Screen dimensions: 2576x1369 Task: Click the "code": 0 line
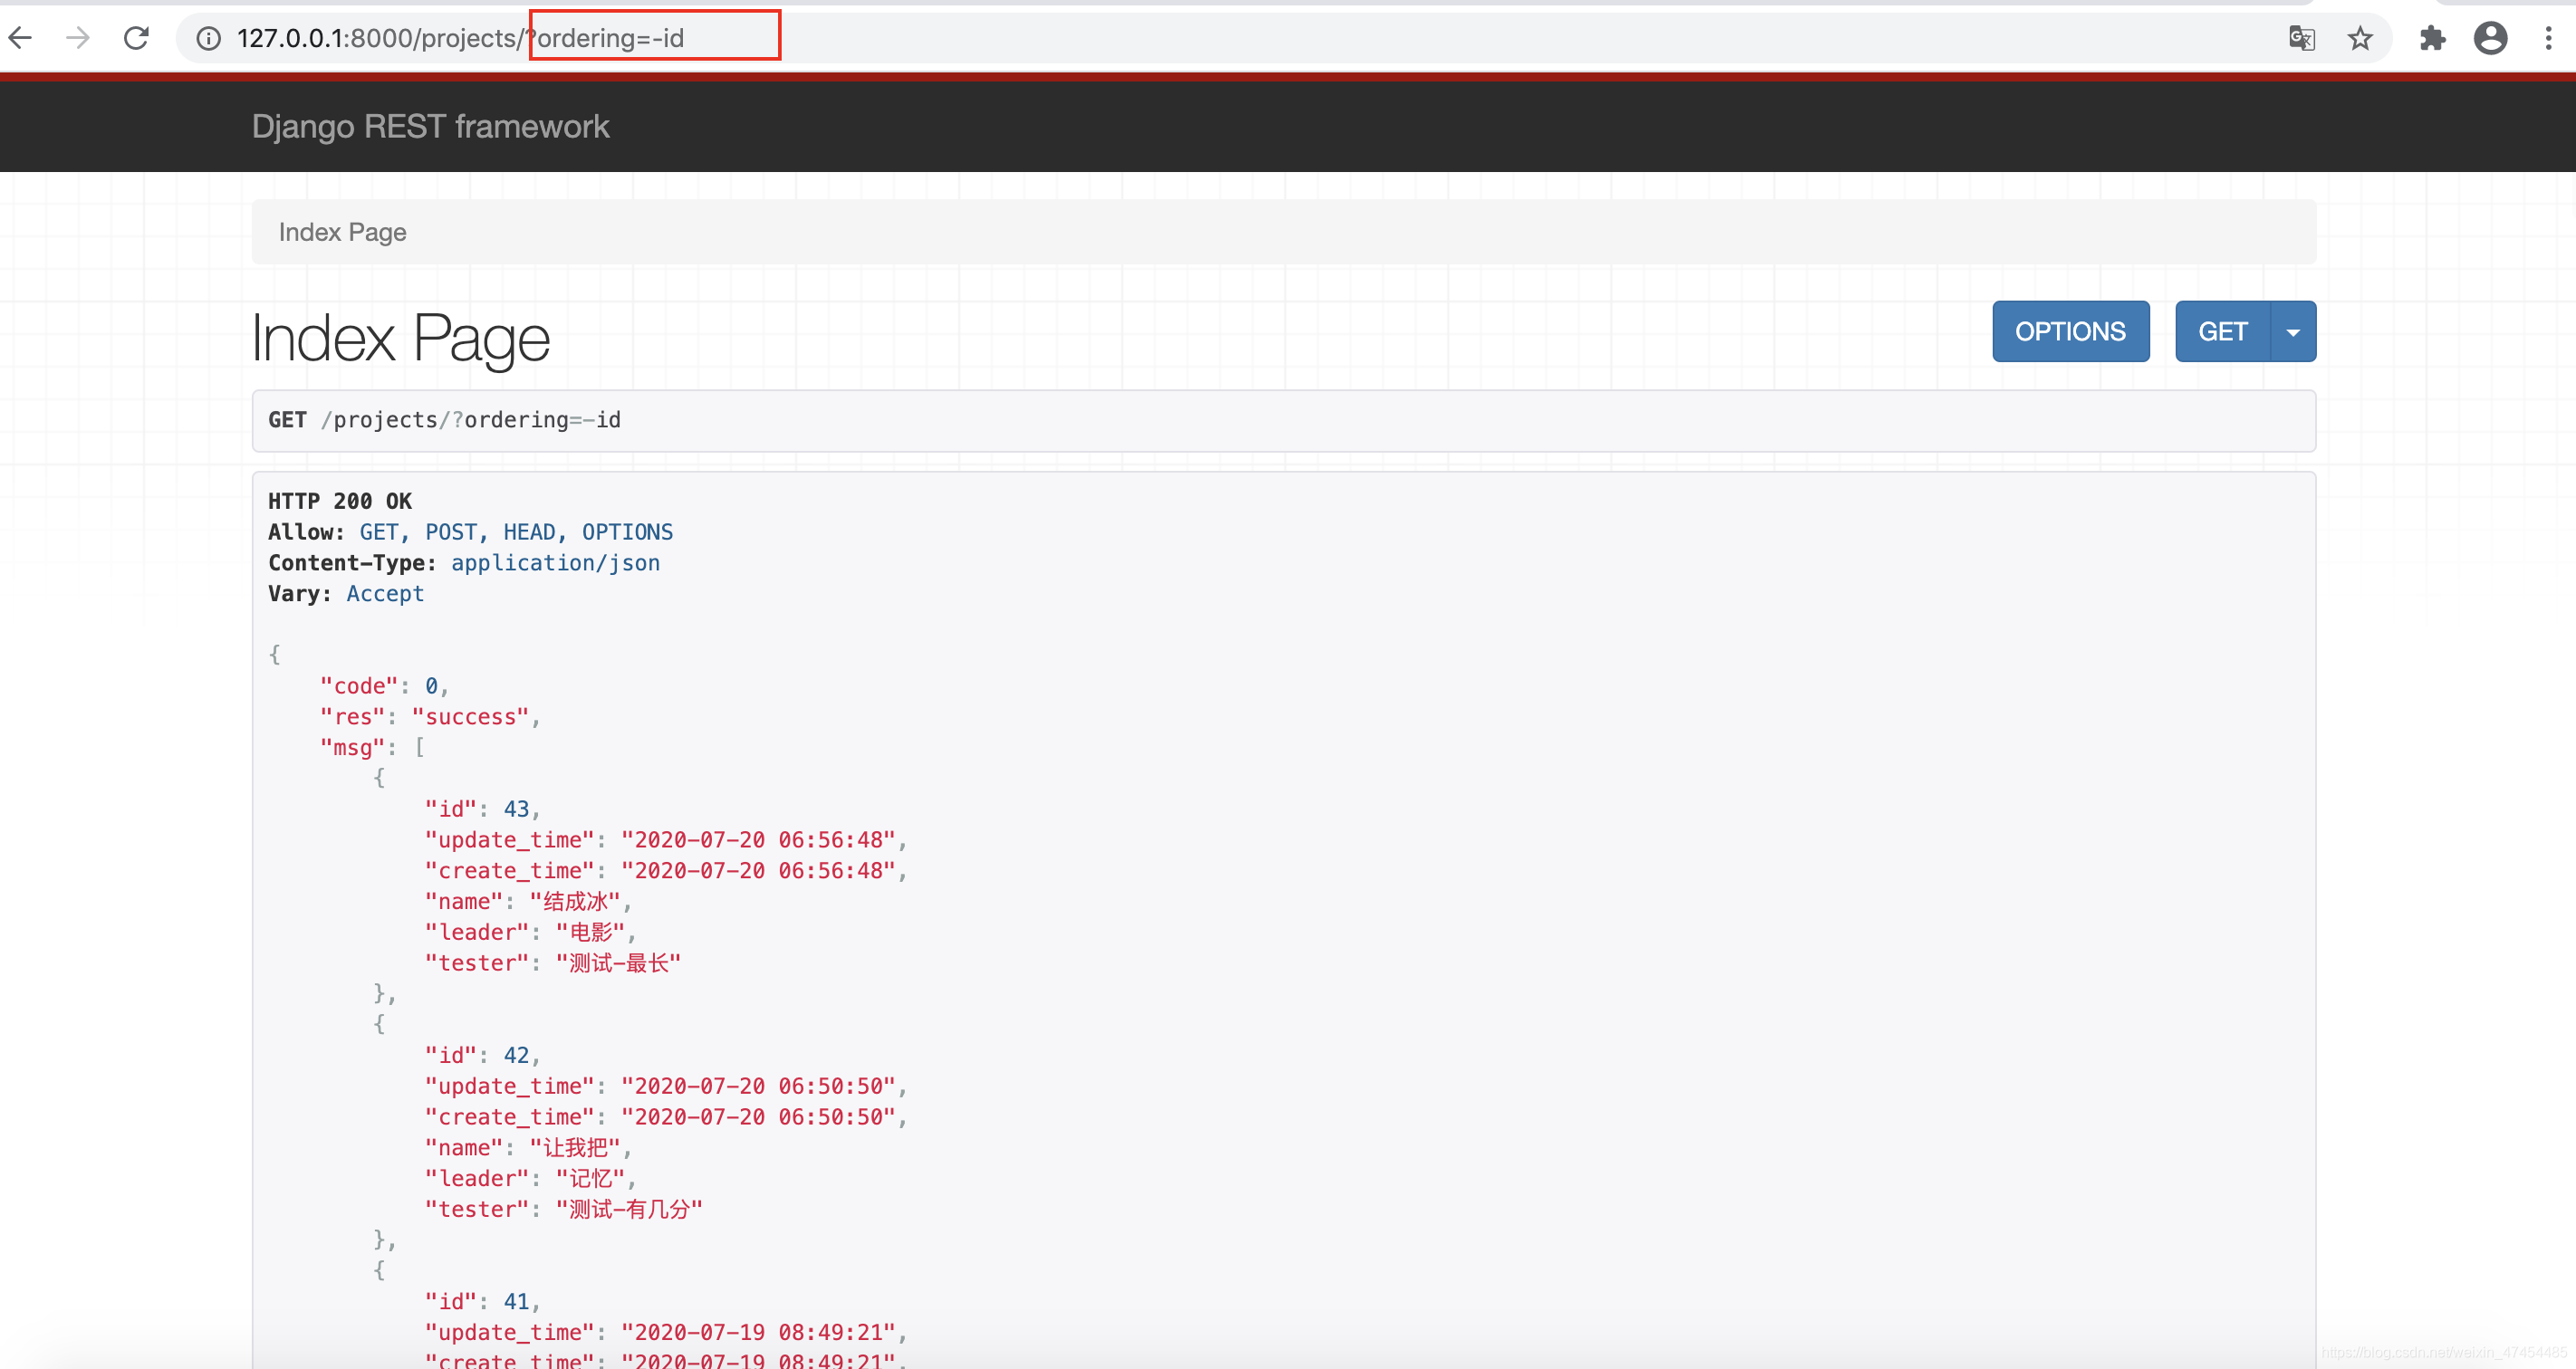pos(384,685)
